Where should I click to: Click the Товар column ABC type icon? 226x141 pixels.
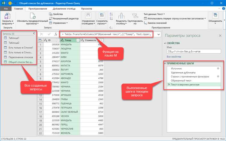62,40
